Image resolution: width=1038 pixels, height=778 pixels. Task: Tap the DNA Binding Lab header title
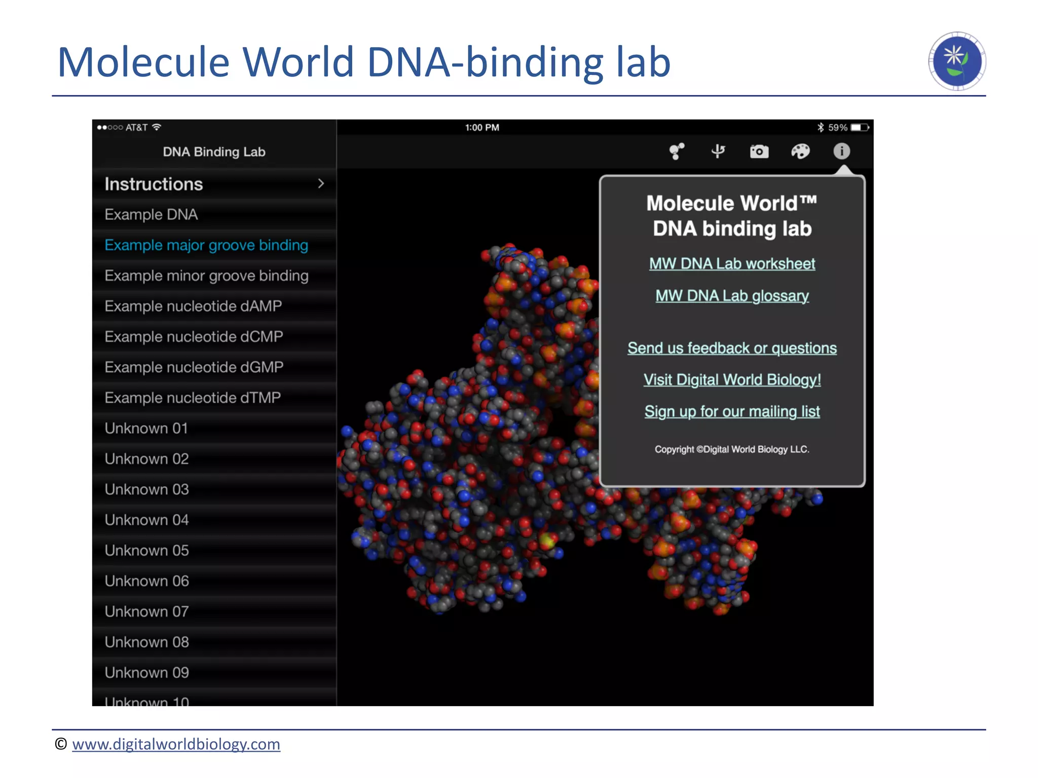coord(214,152)
